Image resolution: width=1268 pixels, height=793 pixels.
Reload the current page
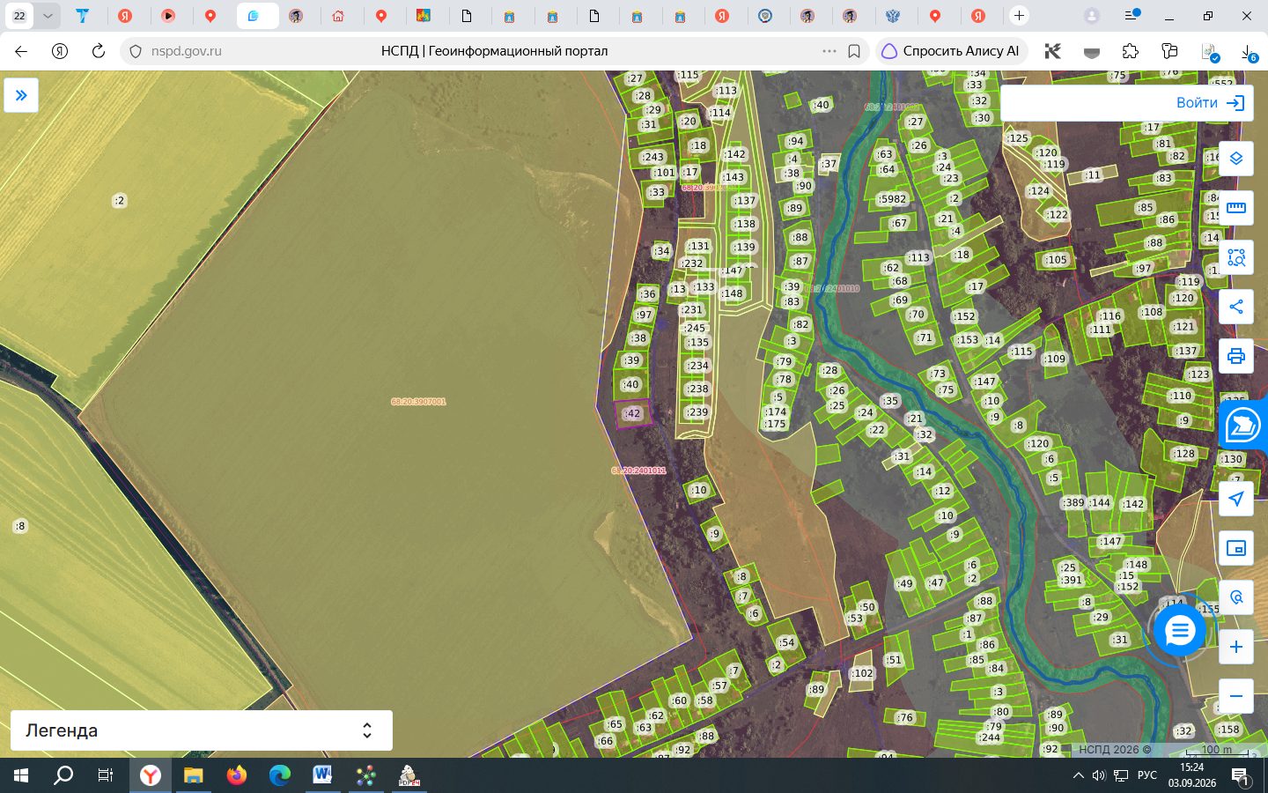[x=99, y=51]
